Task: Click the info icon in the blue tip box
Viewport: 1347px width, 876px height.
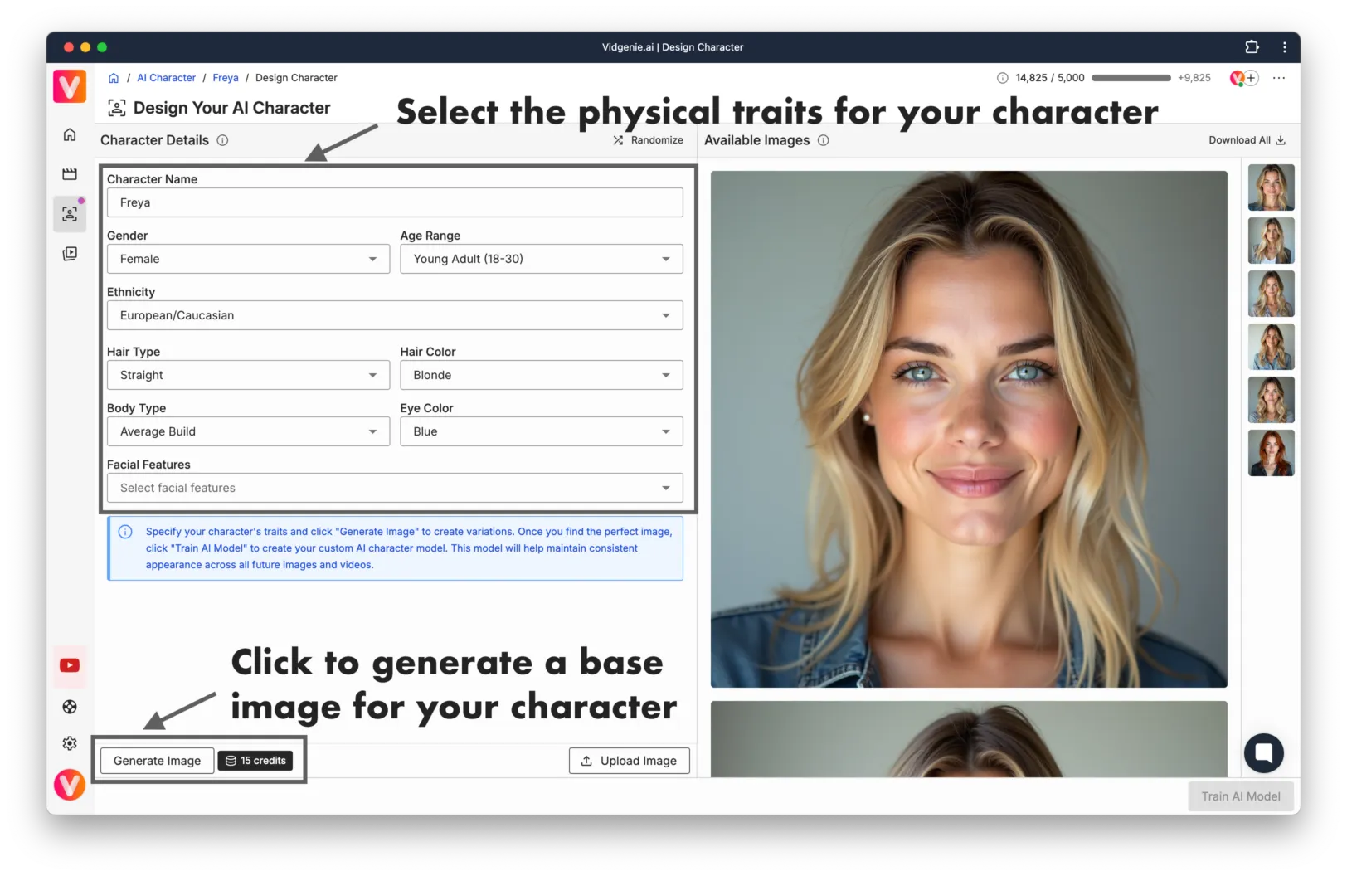Action: point(125,532)
